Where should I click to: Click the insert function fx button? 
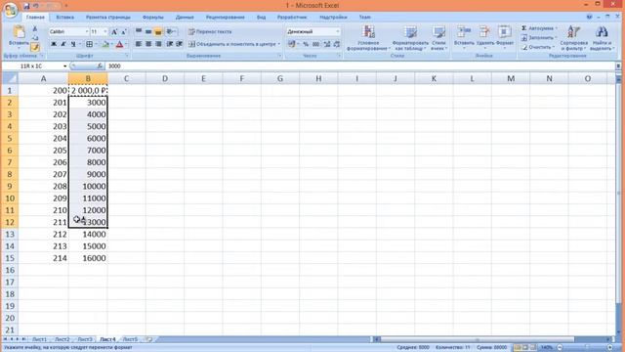coord(100,66)
